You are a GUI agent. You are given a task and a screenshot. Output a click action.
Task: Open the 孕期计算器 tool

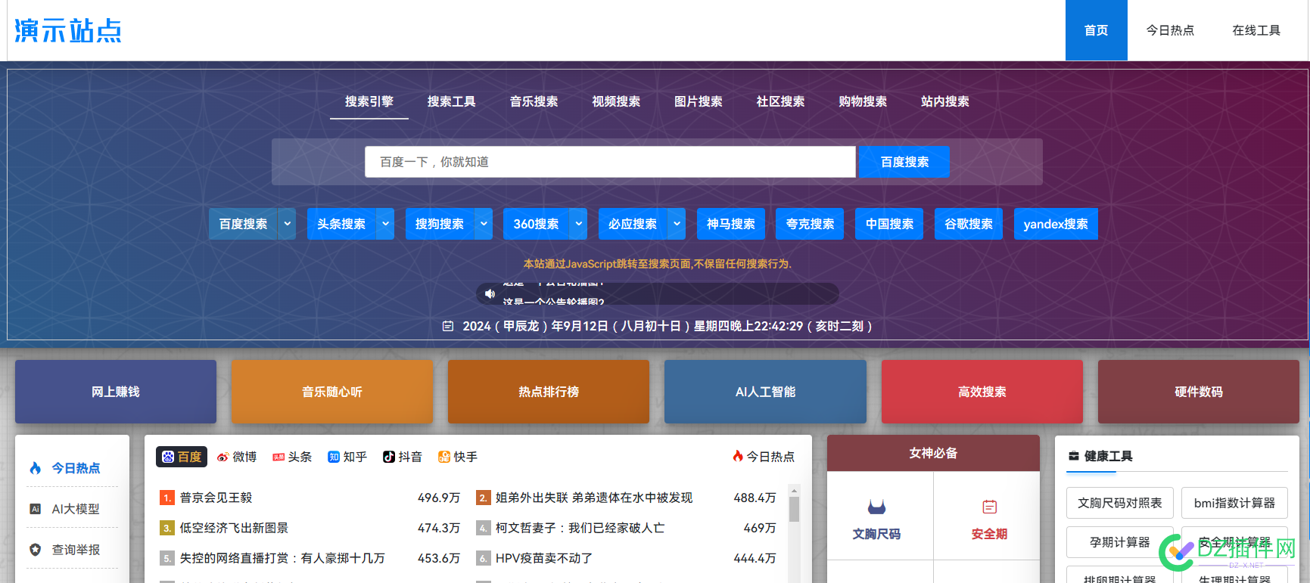click(1120, 542)
